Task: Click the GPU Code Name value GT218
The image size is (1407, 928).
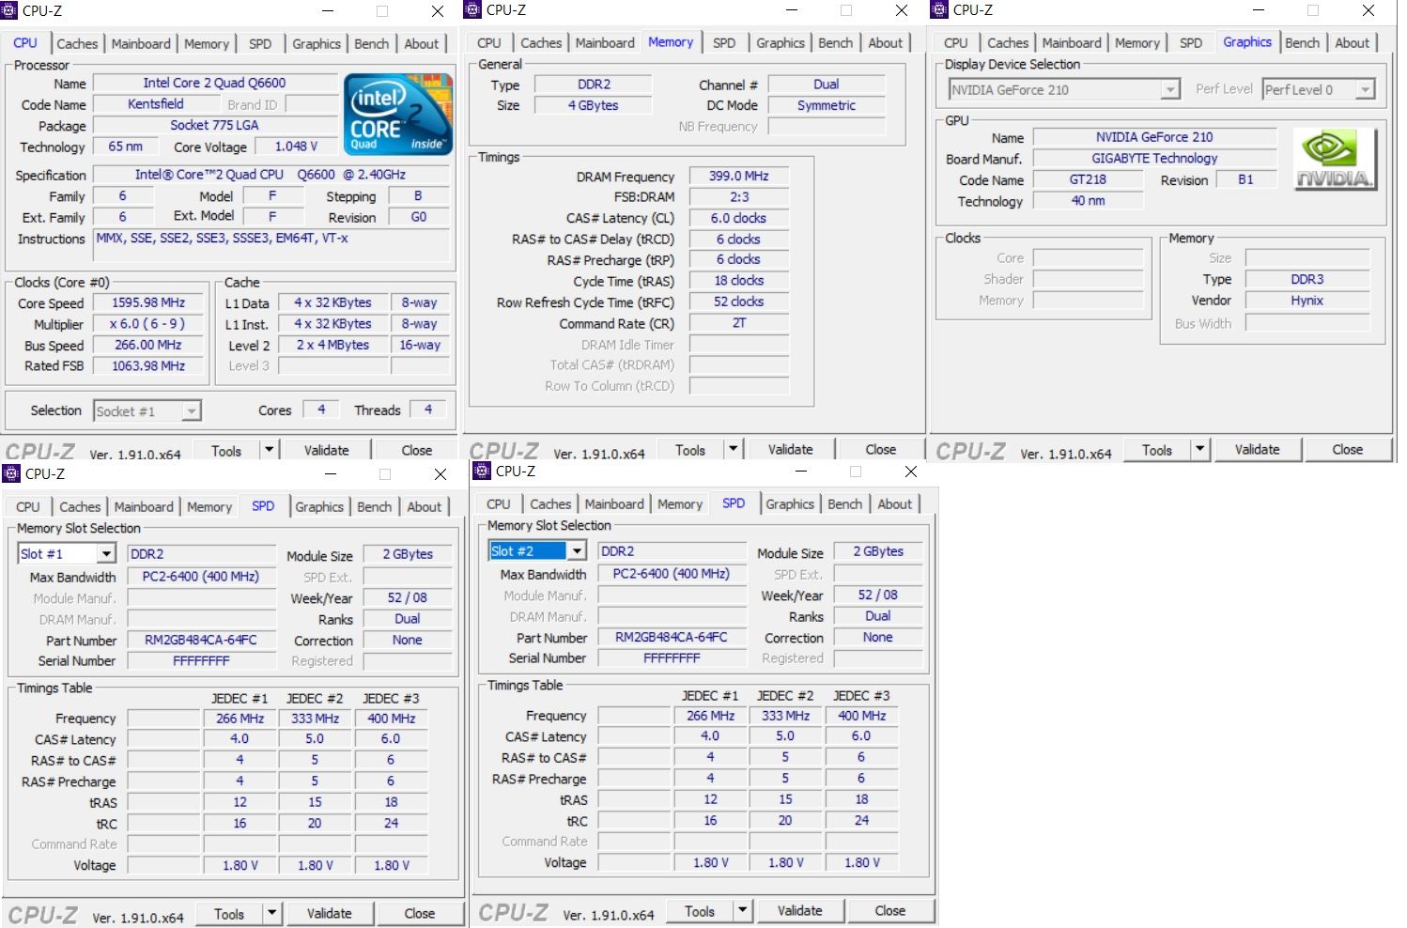Action: click(1088, 179)
